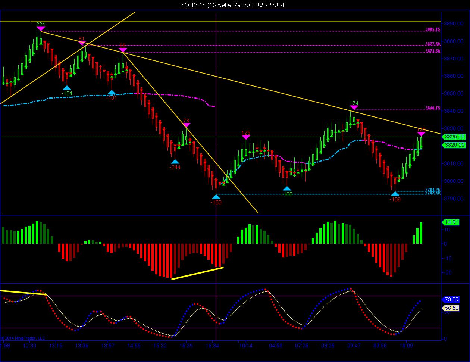
Task: Click the 04:50 time axis label
Action: tap(276, 346)
